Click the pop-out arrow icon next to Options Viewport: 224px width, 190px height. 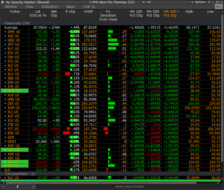tap(209, 2)
